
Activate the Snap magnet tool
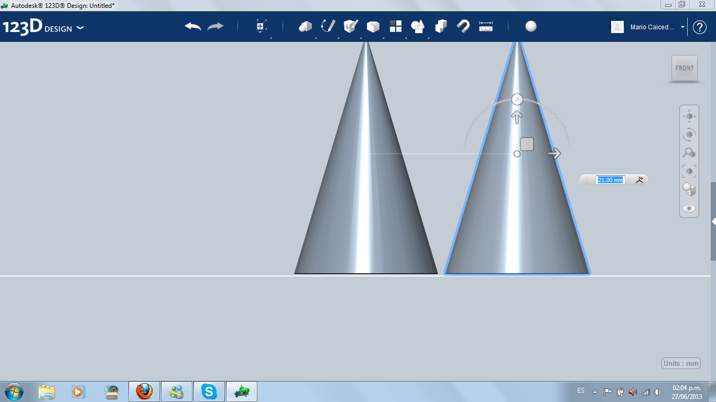coord(463,26)
